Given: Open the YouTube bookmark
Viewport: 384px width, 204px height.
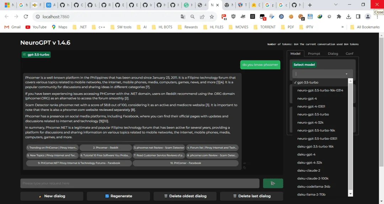Looking at the screenshot, I should pos(36,27).
